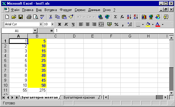Screen dimensions: 175x107
Task: Open the Borders dropdown arrow
Action: (x=143, y=24)
